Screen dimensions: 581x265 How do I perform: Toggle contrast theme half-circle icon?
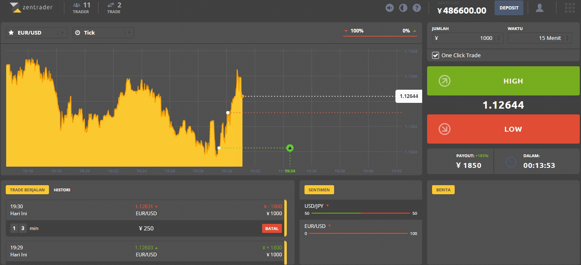[x=403, y=8]
